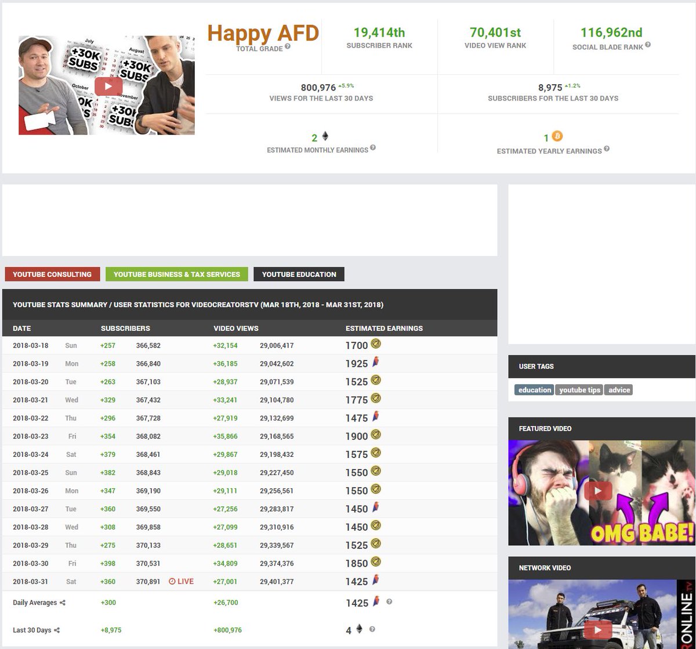This screenshot has height=649, width=696.
Task: Click the help icon beside Social Blade Rank
Action: [647, 45]
